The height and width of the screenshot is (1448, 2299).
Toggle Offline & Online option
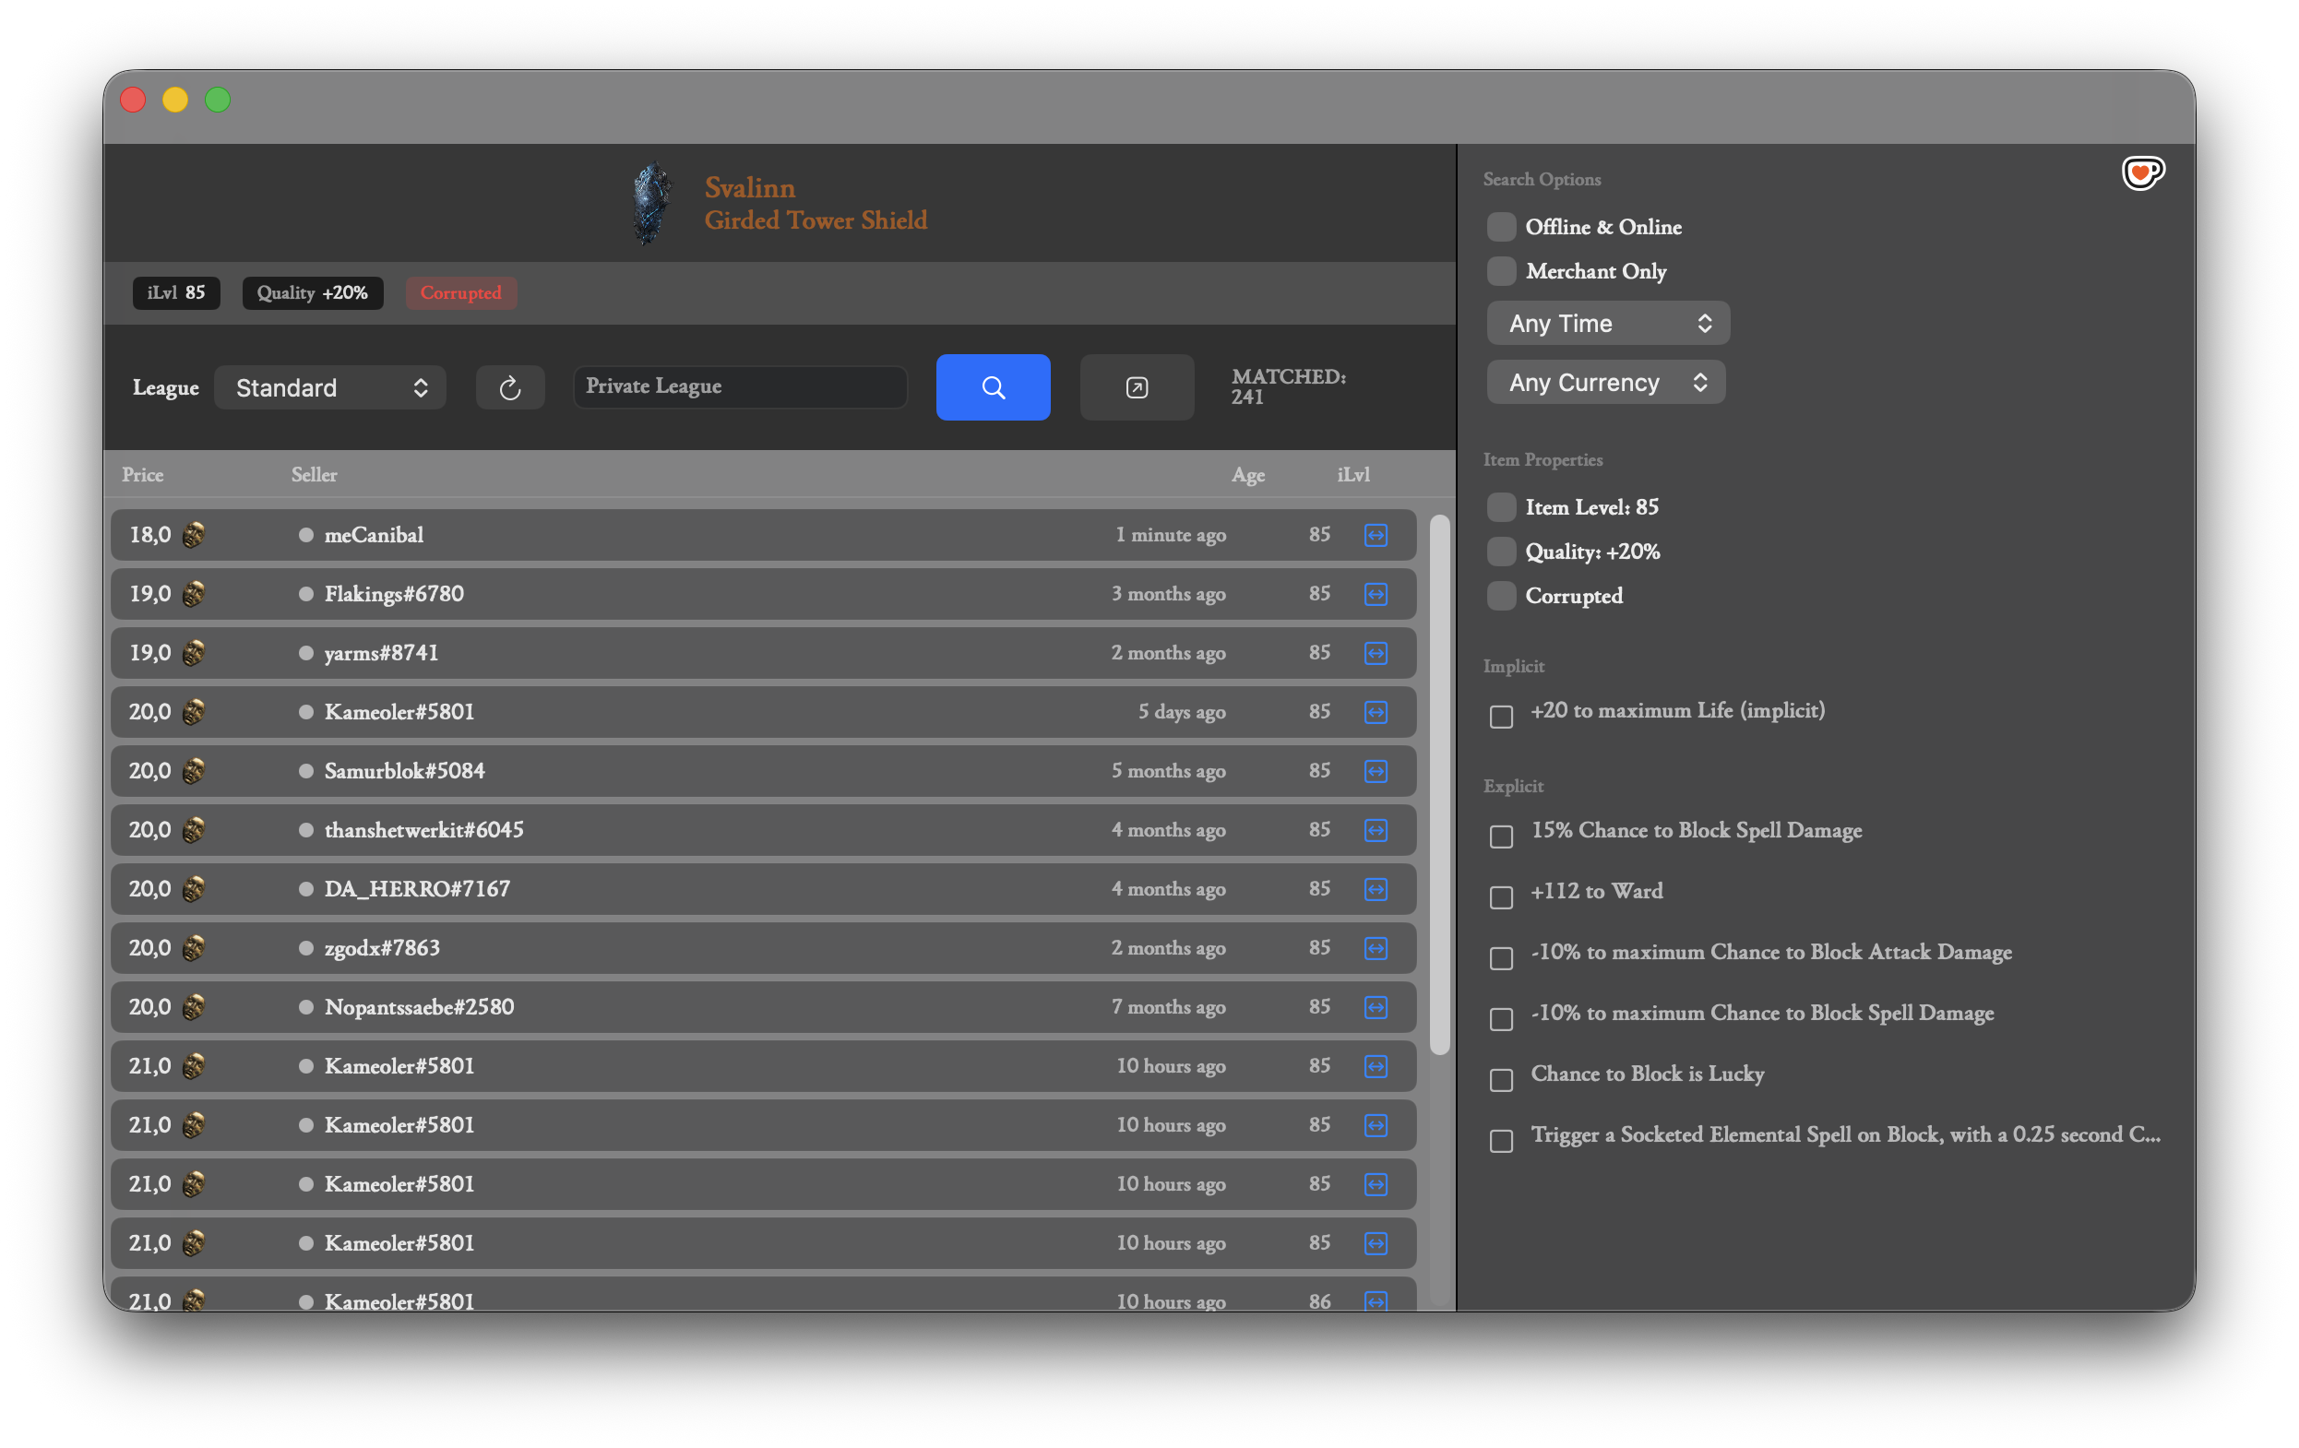click(1501, 227)
